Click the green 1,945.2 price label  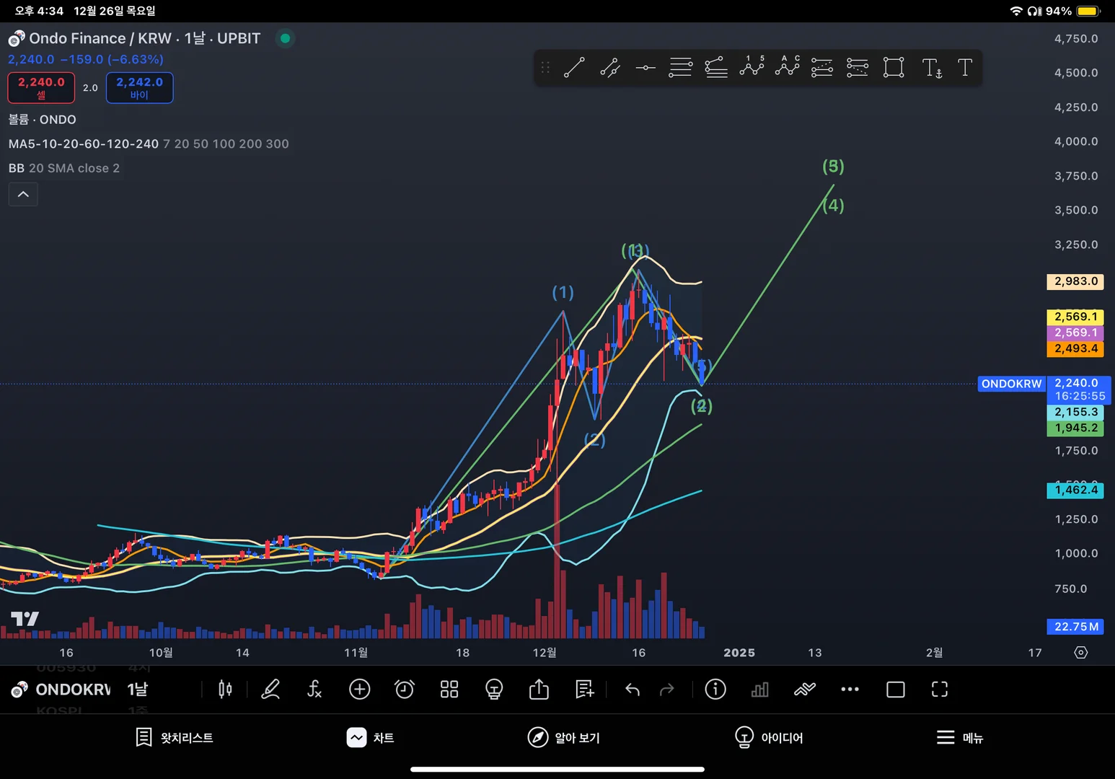pyautogui.click(x=1075, y=428)
